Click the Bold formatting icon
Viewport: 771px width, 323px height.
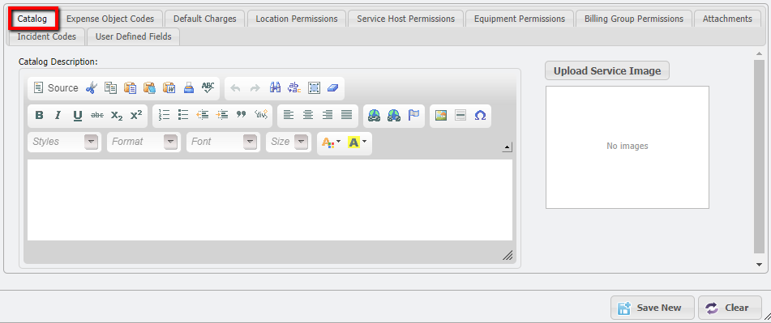coord(40,115)
